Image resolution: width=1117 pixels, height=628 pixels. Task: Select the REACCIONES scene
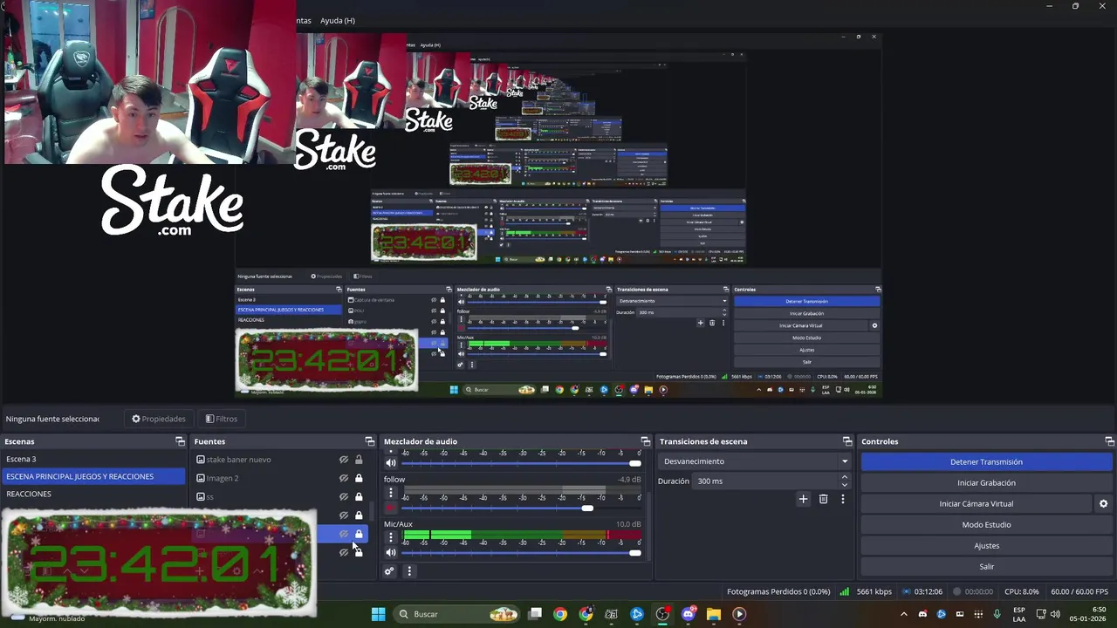tap(93, 494)
